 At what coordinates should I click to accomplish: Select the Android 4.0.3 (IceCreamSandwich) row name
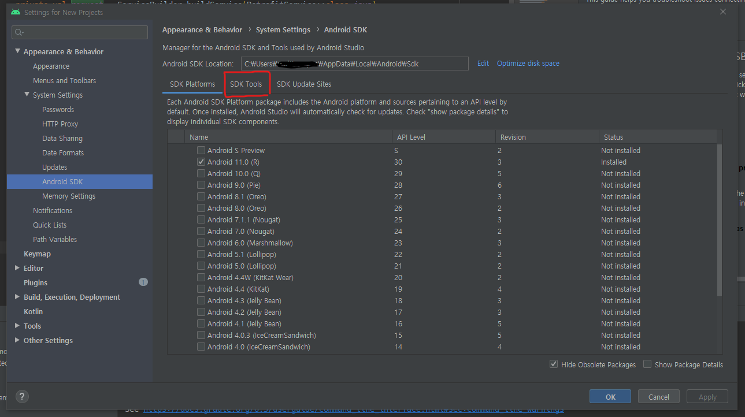coord(262,335)
